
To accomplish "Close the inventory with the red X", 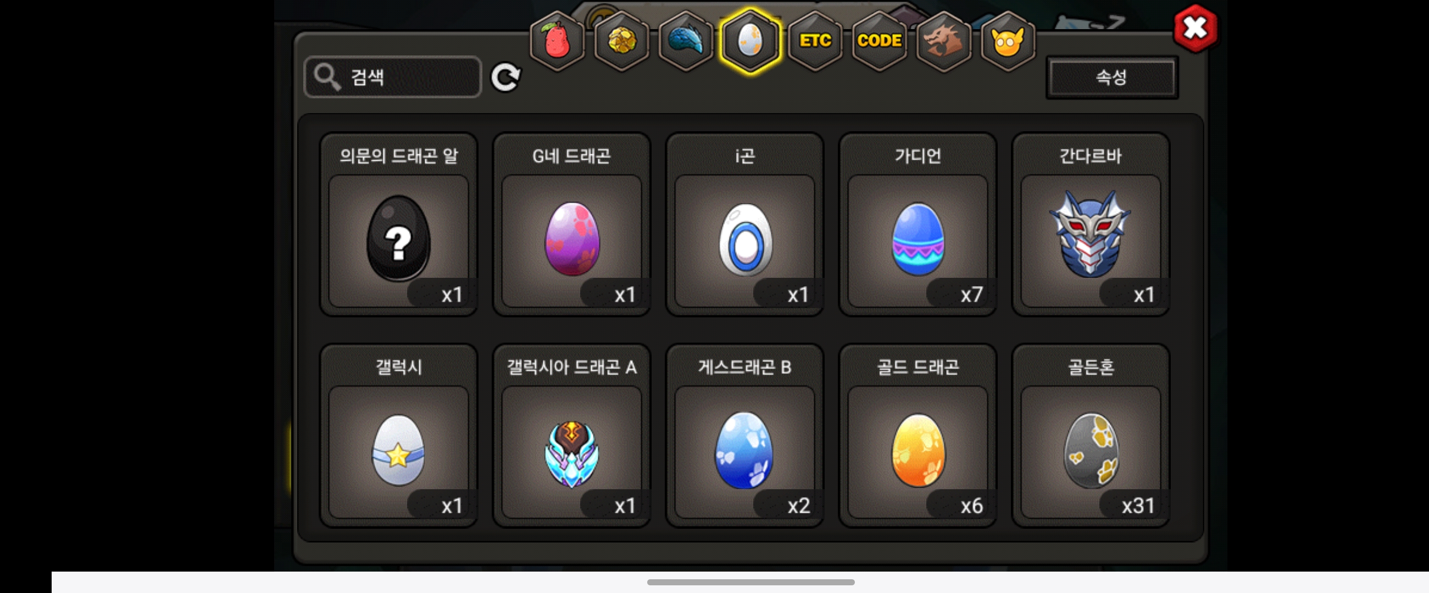I will click(x=1196, y=27).
